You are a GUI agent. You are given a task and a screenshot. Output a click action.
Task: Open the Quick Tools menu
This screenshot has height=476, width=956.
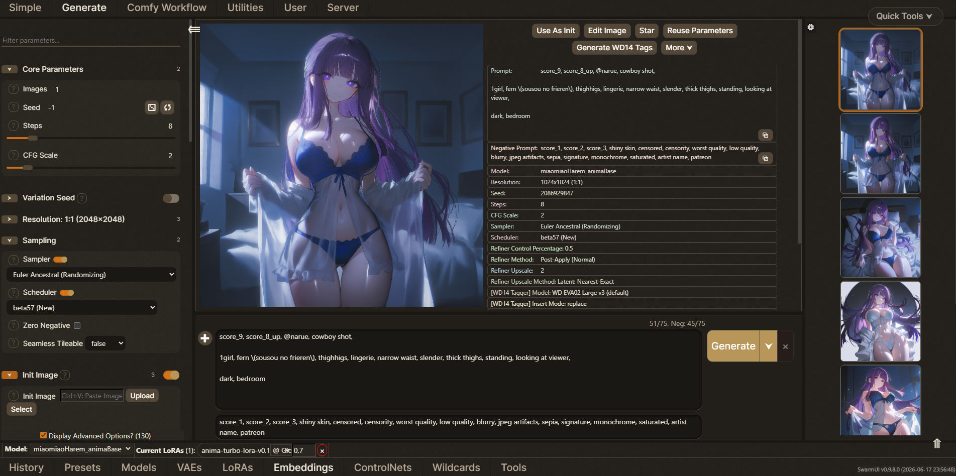905,16
